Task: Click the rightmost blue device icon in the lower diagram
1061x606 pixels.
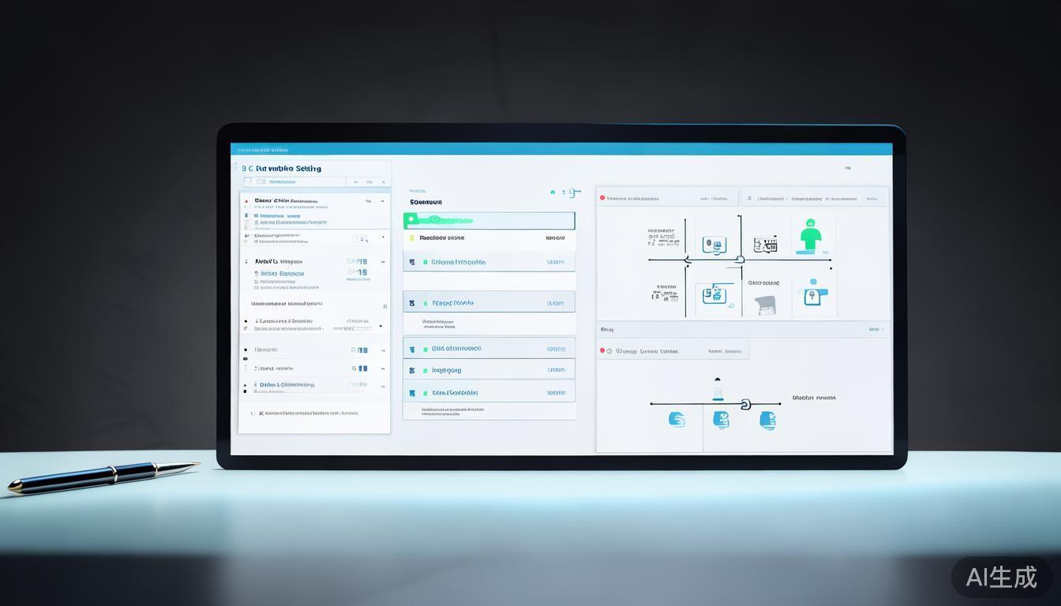Action: point(767,420)
